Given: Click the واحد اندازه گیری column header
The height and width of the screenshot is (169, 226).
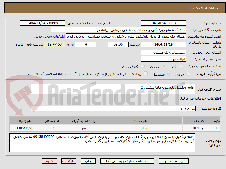Looking at the screenshot, I should coord(84,121).
